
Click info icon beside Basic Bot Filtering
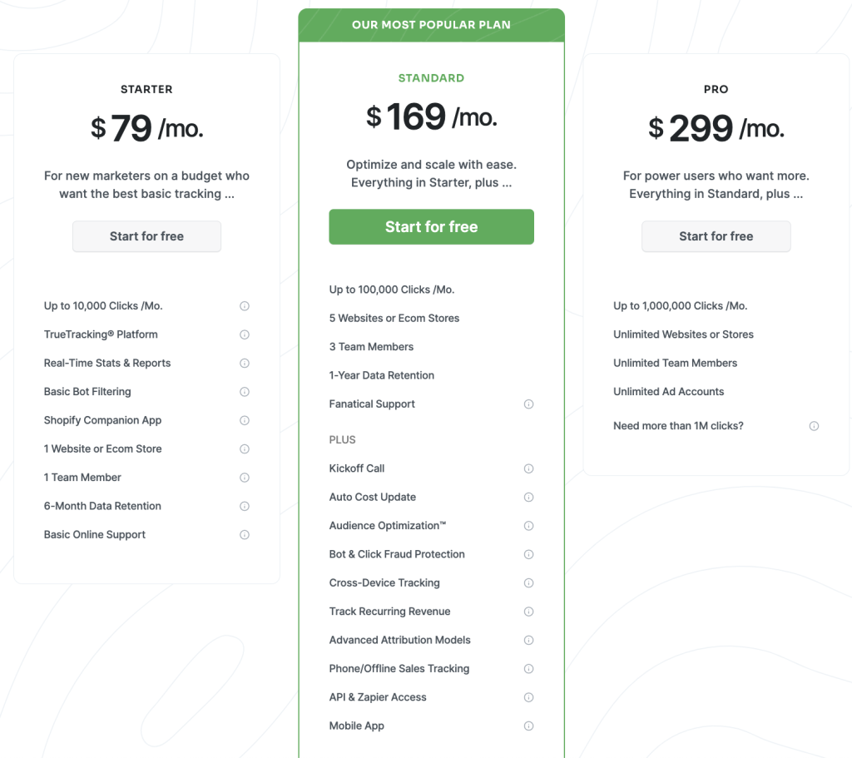tap(245, 392)
